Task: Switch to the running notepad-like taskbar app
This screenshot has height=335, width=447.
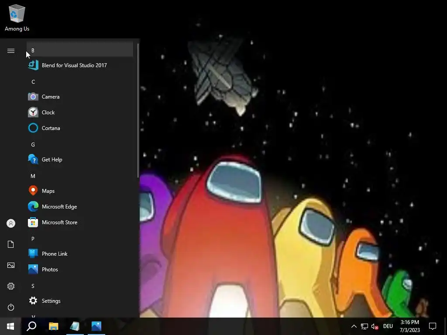Action: click(75, 326)
